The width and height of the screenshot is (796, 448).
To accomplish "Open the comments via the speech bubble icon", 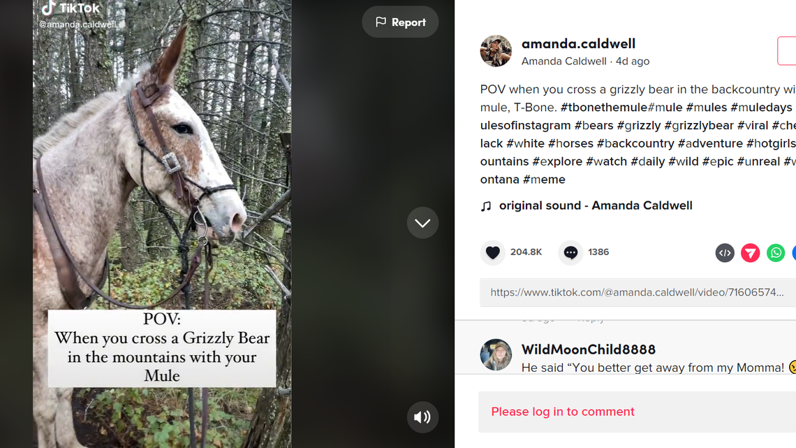I will click(x=570, y=252).
